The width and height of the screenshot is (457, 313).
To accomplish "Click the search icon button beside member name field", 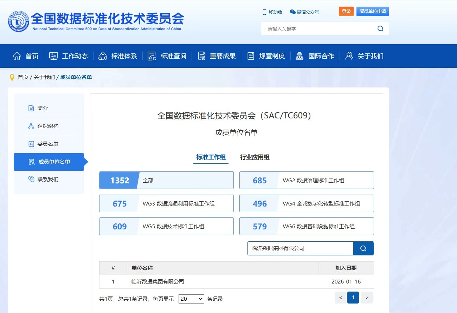I will (363, 248).
